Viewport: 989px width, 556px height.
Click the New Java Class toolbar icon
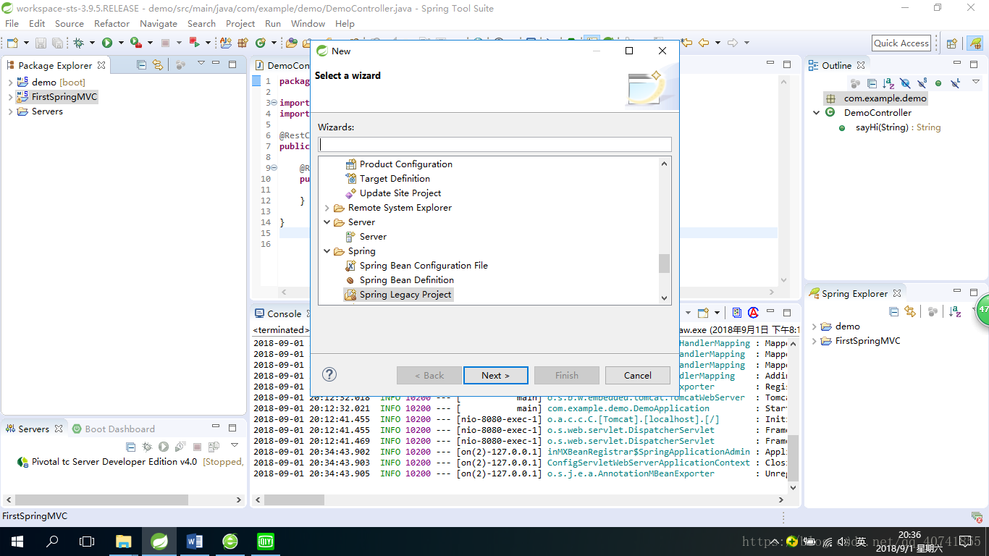tap(260, 43)
